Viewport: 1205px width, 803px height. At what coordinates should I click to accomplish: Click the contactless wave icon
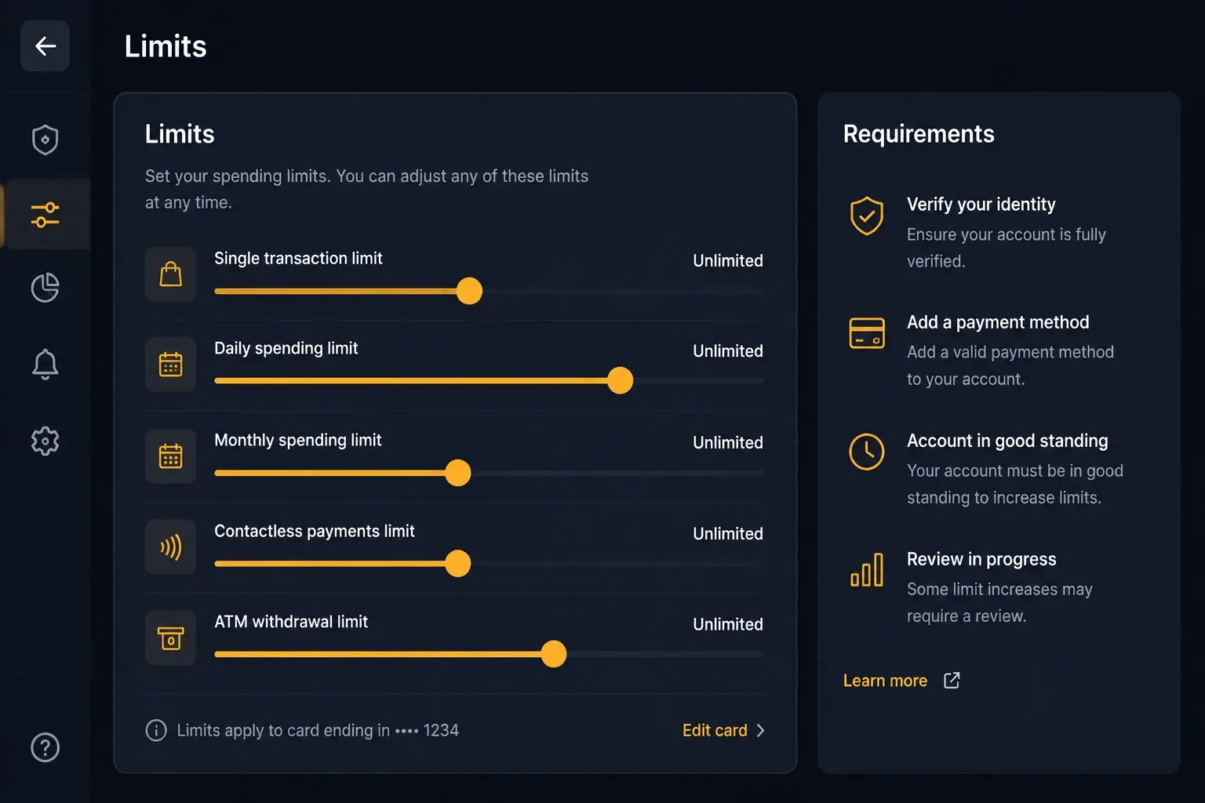(170, 547)
